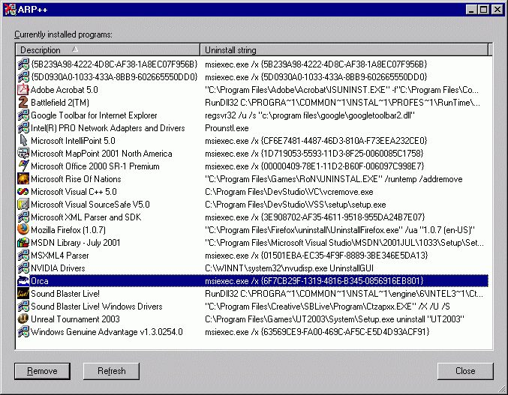The width and height of the screenshot is (508, 395).
Task: Click the MSDN Library - July 2001 icon
Action: coord(23,243)
